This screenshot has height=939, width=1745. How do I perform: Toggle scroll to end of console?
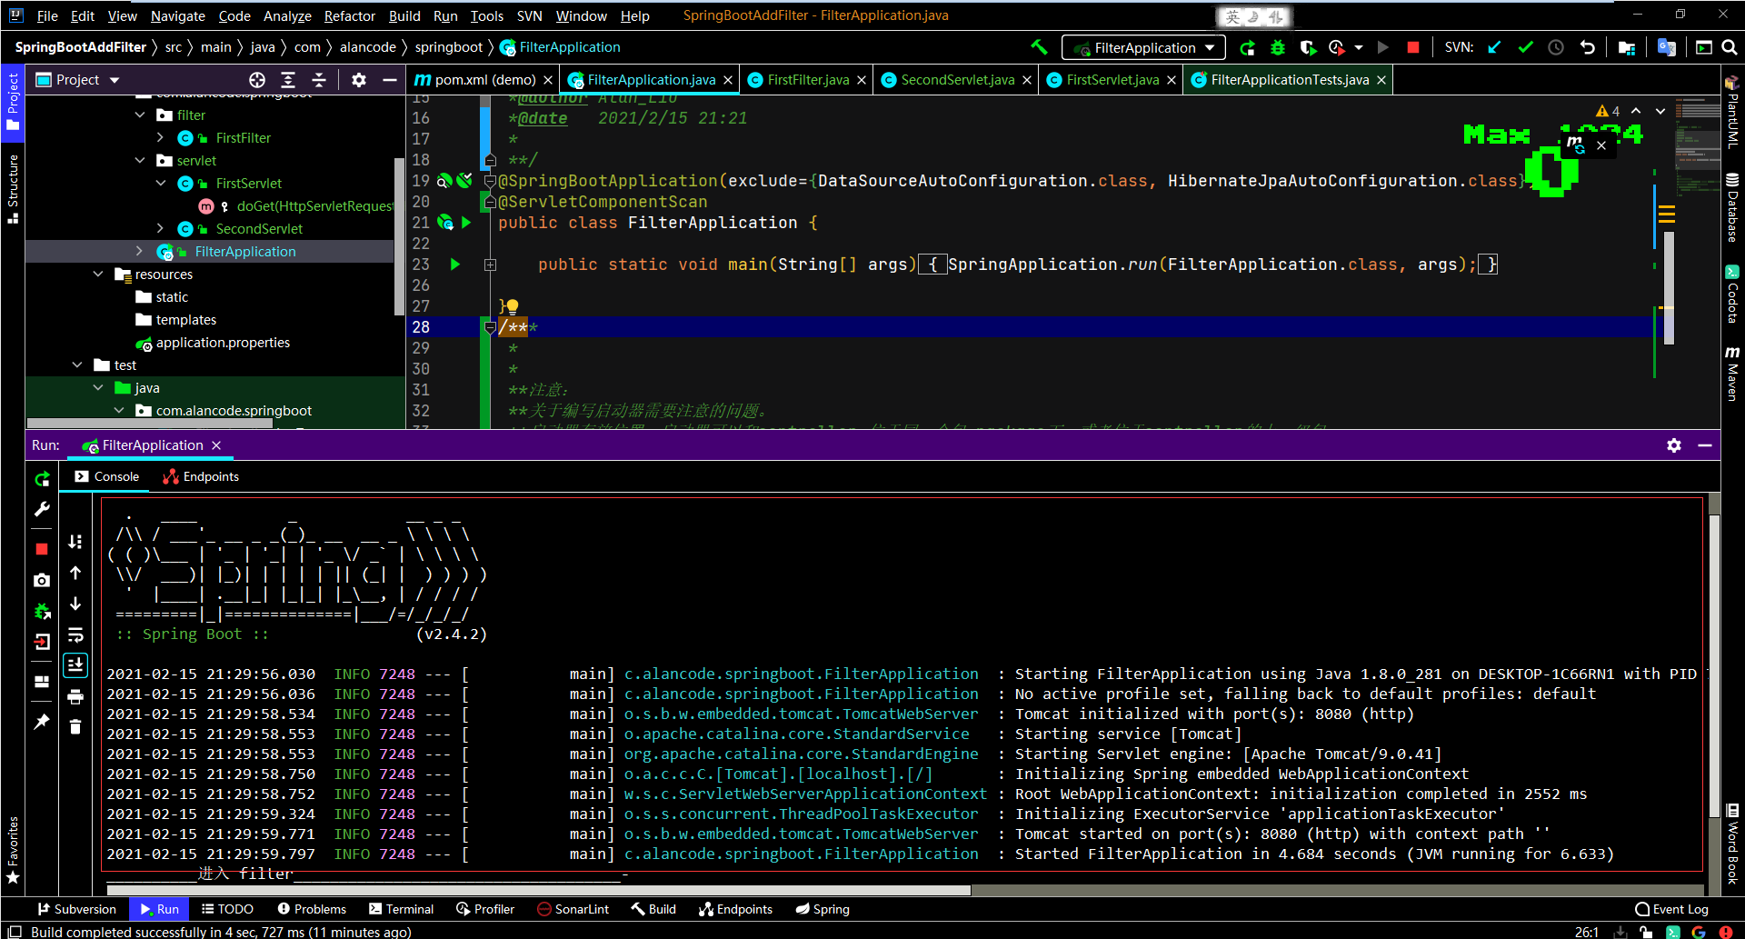point(75,665)
